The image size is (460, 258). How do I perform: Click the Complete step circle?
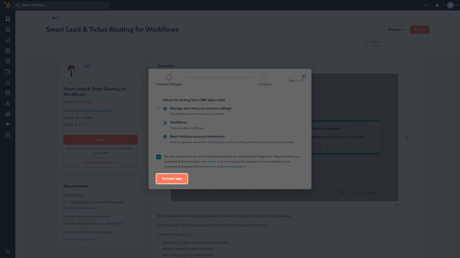tap(264, 77)
